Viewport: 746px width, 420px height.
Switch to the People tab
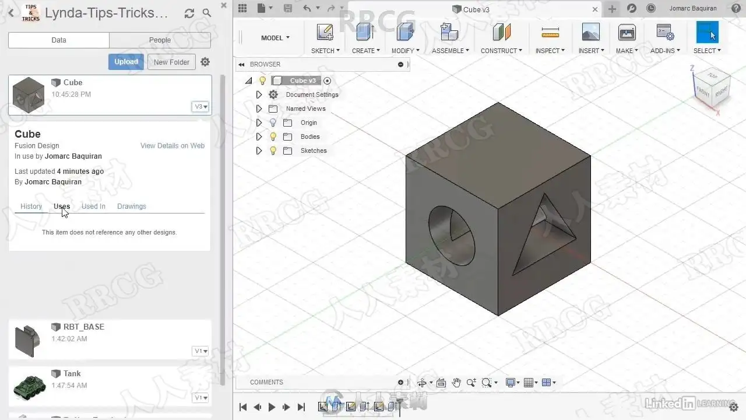tap(160, 40)
